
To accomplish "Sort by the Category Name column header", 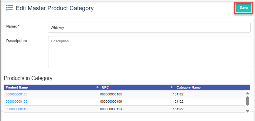I will [x=188, y=88].
